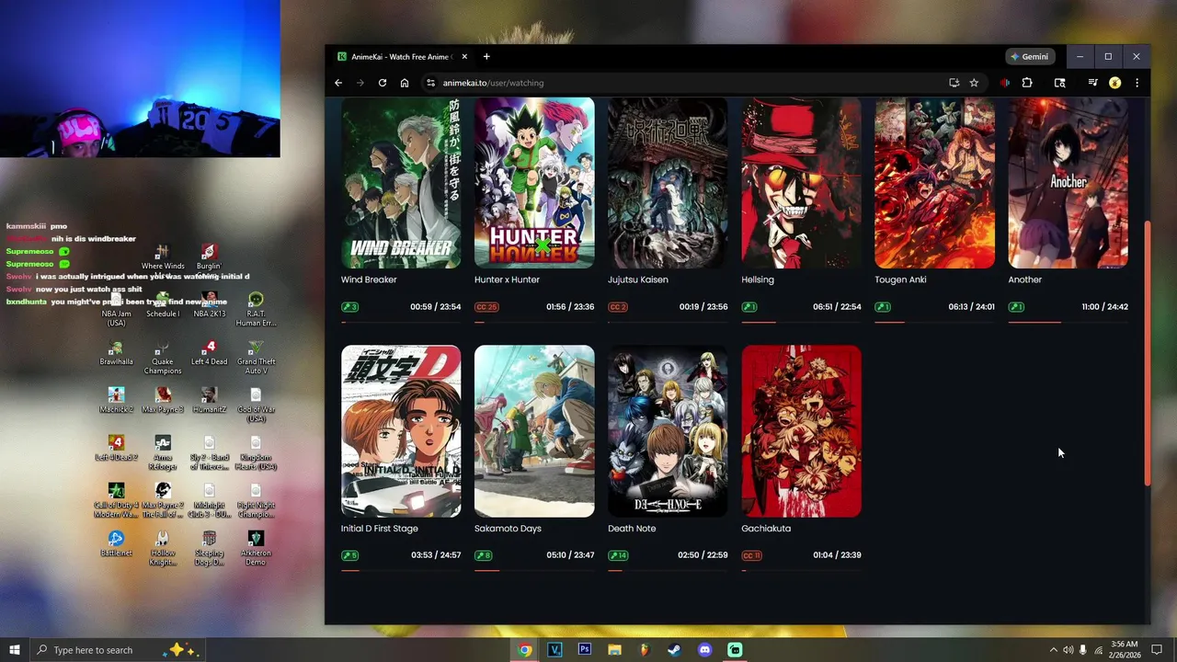Open the NBA 2K13 desktop shortcut

[x=209, y=305]
